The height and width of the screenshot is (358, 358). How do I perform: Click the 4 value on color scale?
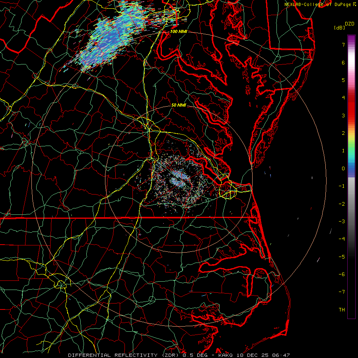343,98
